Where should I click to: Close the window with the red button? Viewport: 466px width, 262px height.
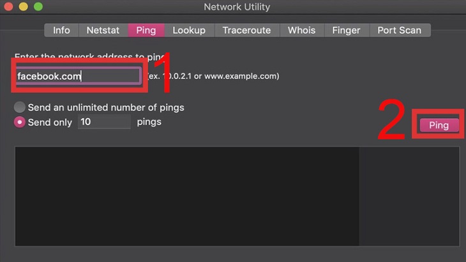tap(9, 6)
